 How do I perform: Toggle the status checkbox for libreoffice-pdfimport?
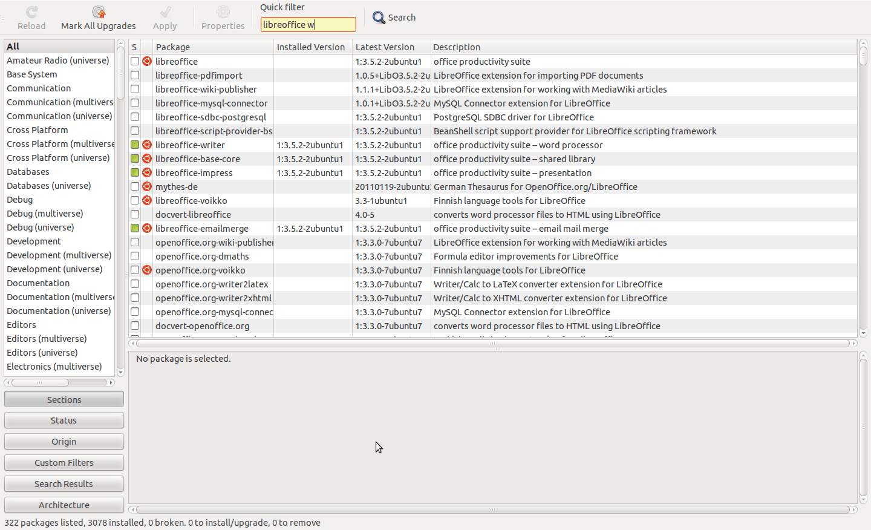click(135, 75)
